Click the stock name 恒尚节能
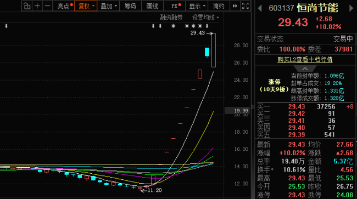The width and height of the screenshot is (357, 199). click(x=317, y=8)
